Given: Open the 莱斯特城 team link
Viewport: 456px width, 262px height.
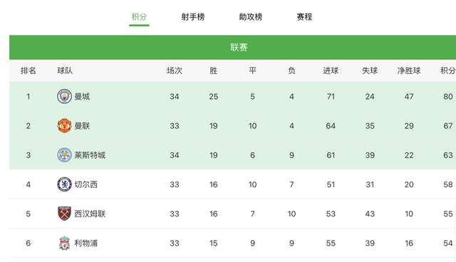Looking at the screenshot, I should (90, 155).
